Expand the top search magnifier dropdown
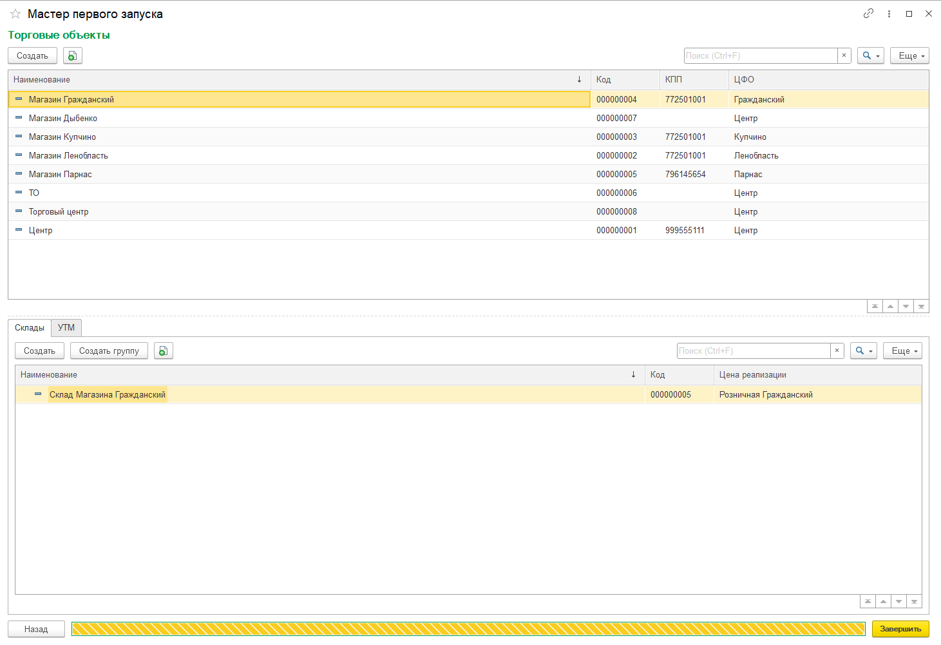Viewport: 941px width, 645px height. 870,56
